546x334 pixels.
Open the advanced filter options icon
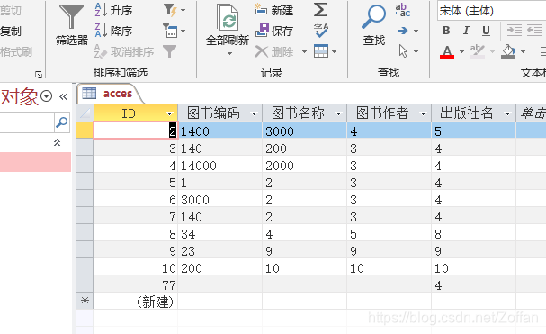pos(170,31)
